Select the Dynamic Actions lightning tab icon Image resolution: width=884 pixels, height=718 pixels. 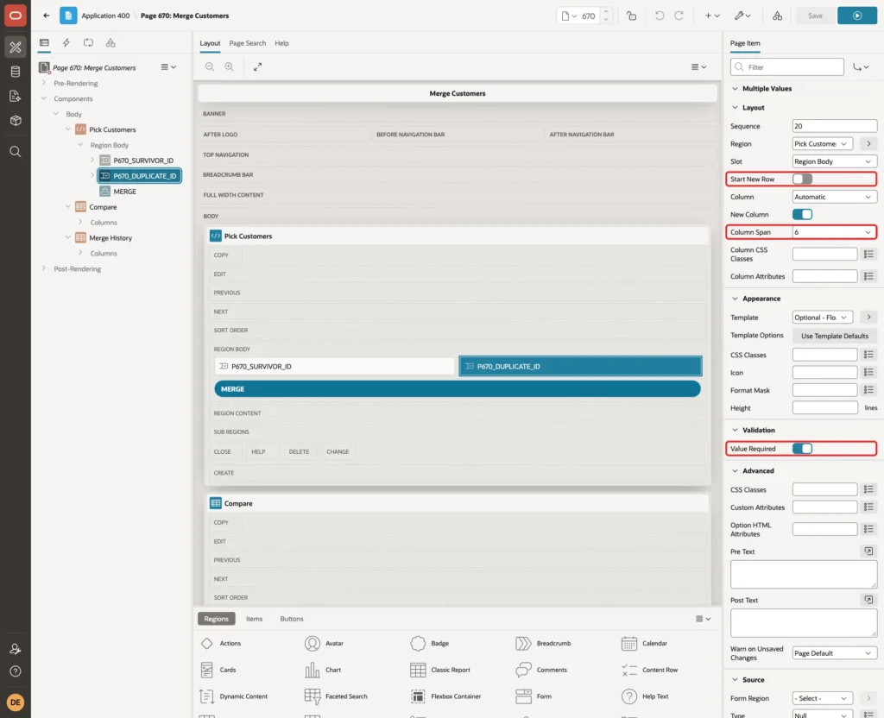(x=66, y=43)
